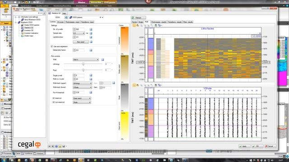Click the blue icon next to Well dropdown
This screenshot has height=162, width=289.
pyautogui.click(x=103, y=59)
